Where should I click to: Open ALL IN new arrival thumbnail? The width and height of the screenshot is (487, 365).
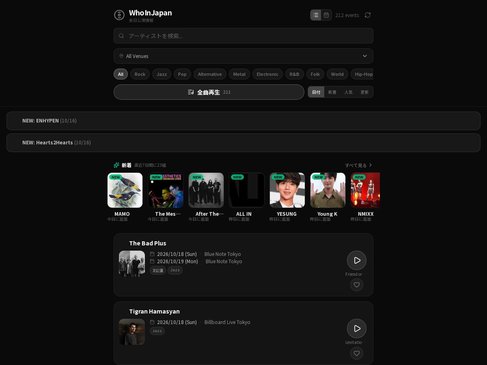coord(247,190)
